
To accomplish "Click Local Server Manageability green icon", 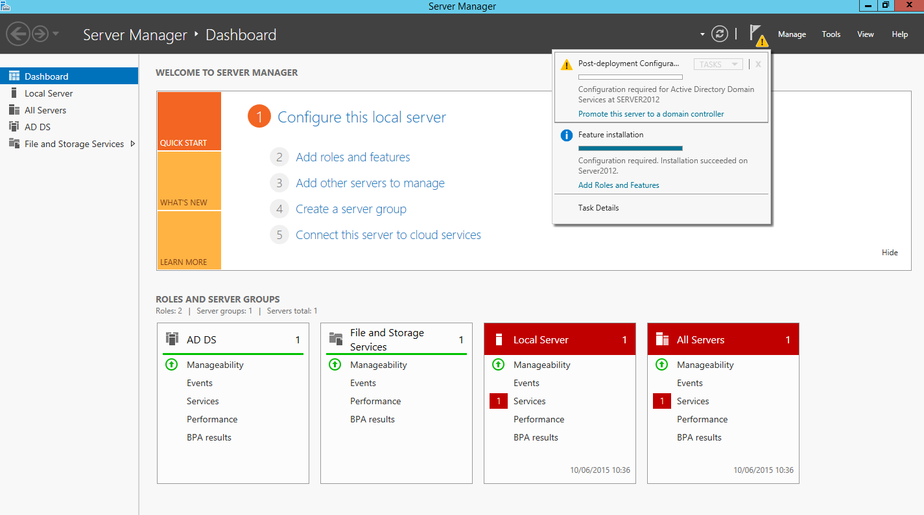I will pos(498,365).
